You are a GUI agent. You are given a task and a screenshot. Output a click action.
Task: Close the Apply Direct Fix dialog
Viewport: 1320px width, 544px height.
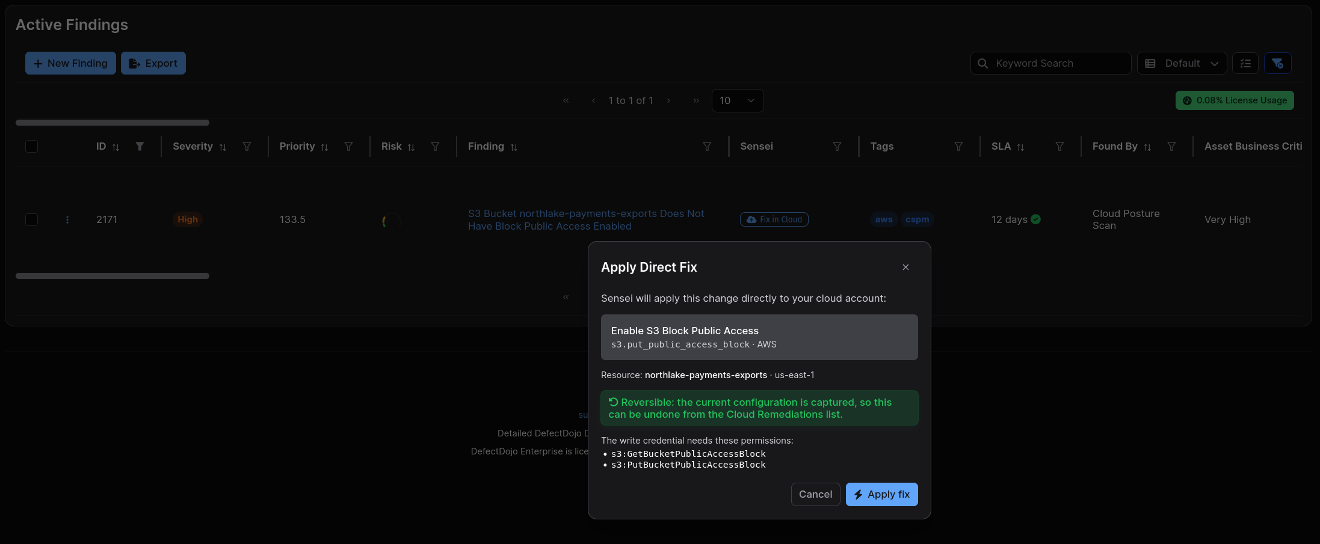coord(905,267)
